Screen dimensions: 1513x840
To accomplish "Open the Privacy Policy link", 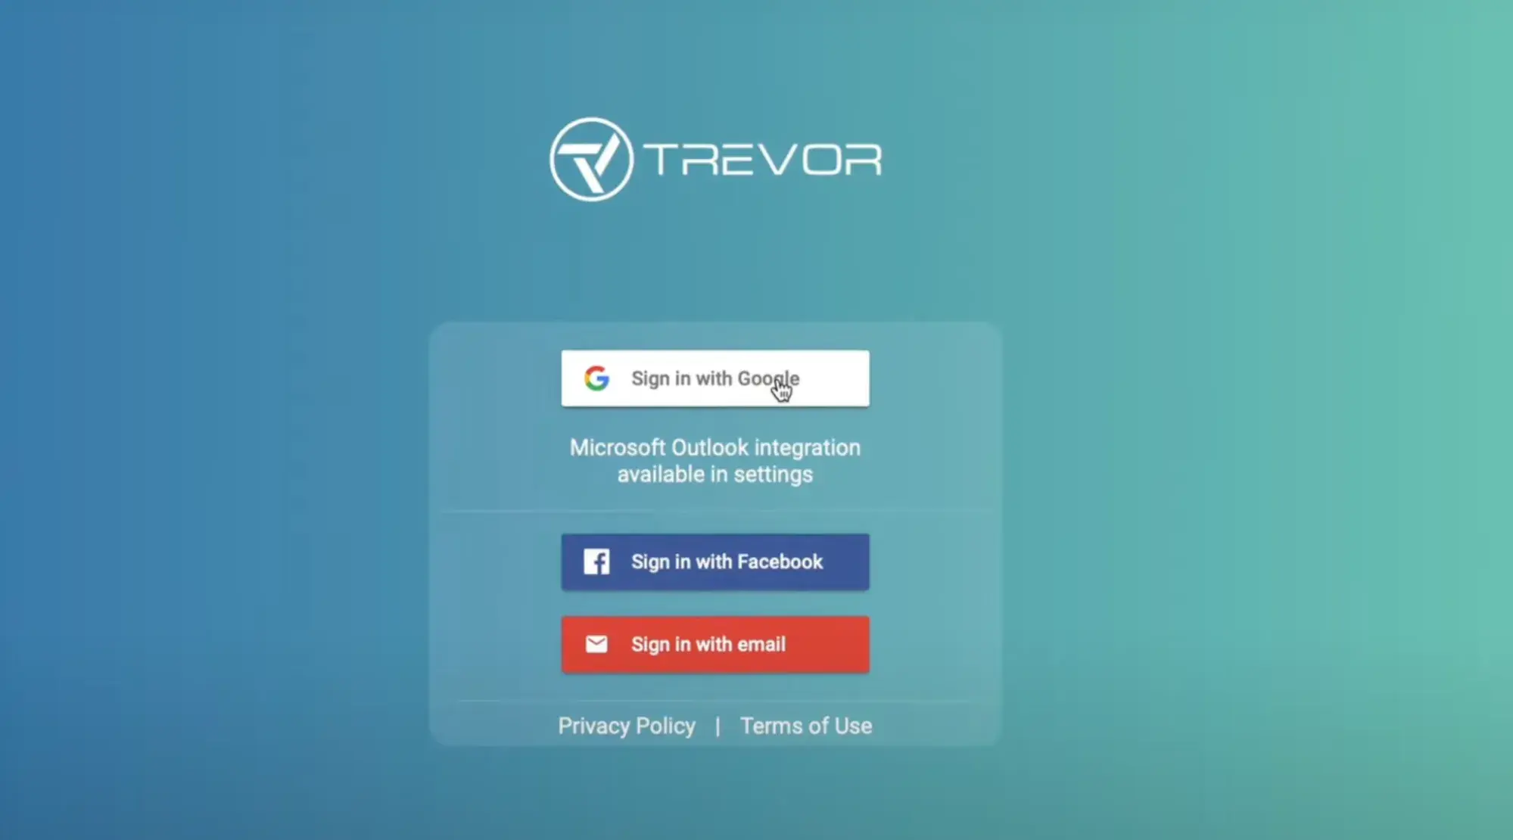I will coord(627,725).
